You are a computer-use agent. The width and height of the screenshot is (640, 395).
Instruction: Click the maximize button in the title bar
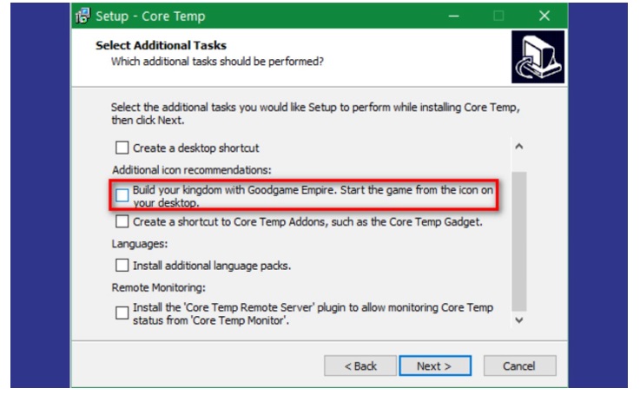click(x=498, y=16)
